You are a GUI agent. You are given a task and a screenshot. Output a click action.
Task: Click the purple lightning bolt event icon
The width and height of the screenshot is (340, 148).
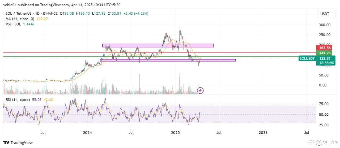pos(201,90)
